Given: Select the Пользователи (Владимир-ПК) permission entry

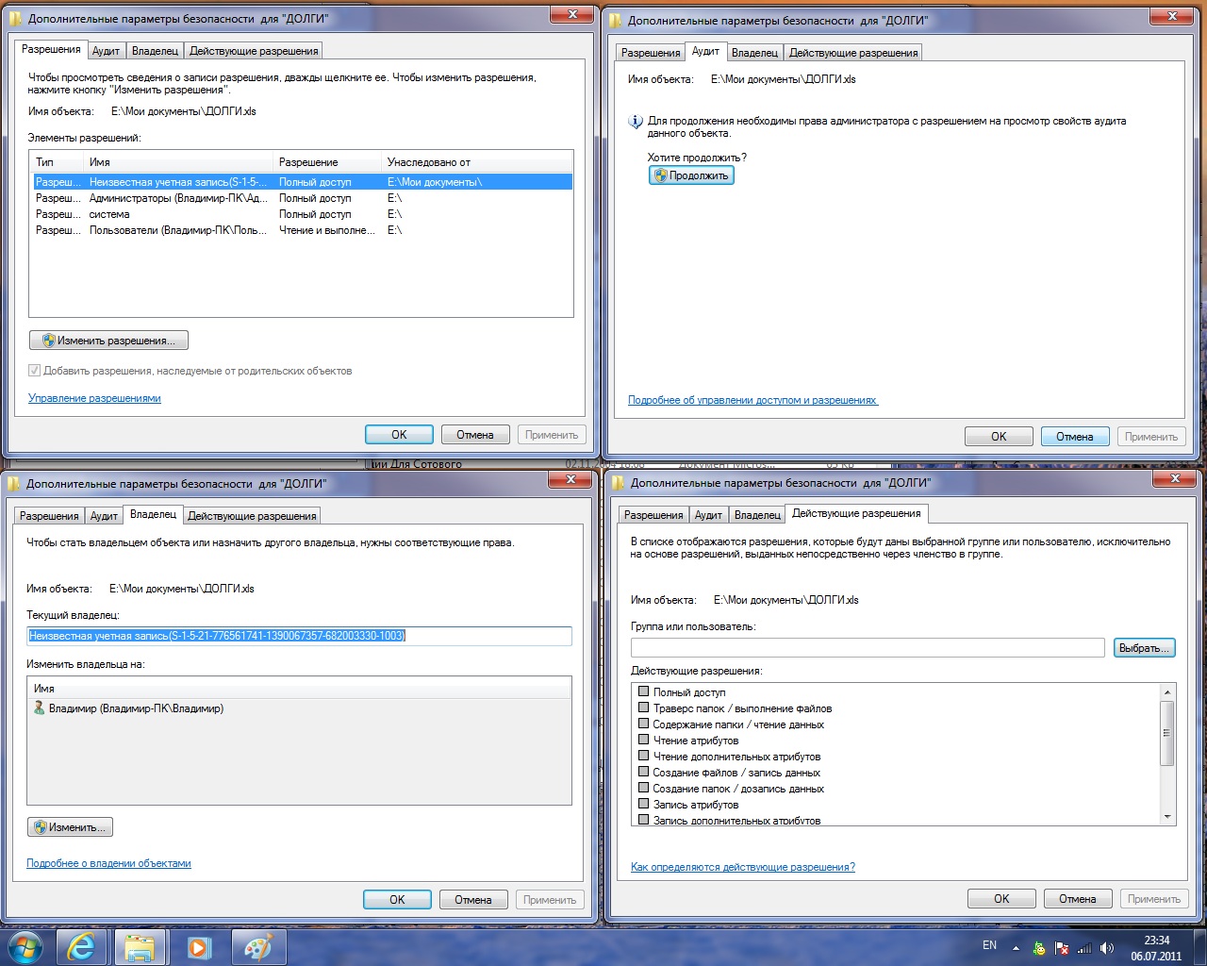Looking at the screenshot, I should pyautogui.click(x=302, y=230).
